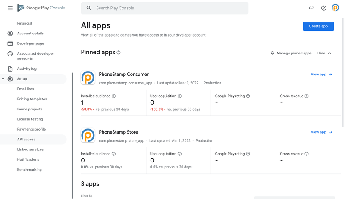Viewport: 345px width, 199px height.
Task: Open Google Play rating help for PhoneStamp Consumer
Action: coord(248,96)
